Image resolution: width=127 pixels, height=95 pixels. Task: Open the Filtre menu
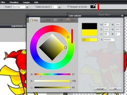click(3, 2)
